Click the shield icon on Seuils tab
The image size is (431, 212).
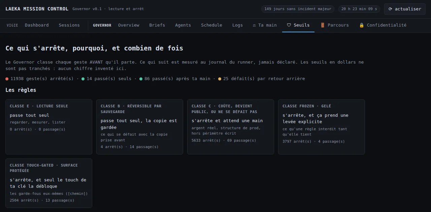click(x=289, y=25)
